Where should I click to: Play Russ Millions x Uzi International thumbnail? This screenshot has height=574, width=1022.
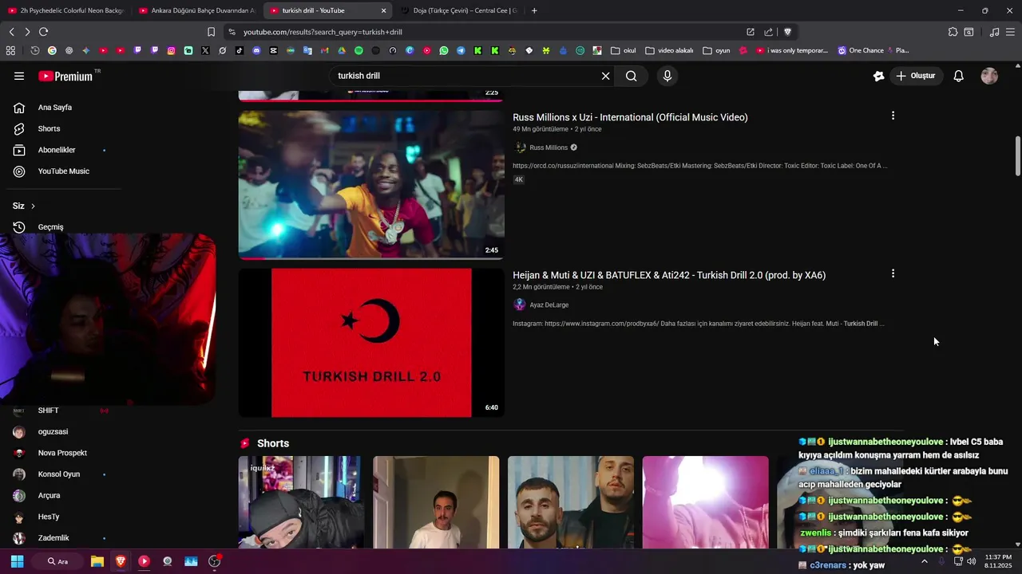pos(371,185)
